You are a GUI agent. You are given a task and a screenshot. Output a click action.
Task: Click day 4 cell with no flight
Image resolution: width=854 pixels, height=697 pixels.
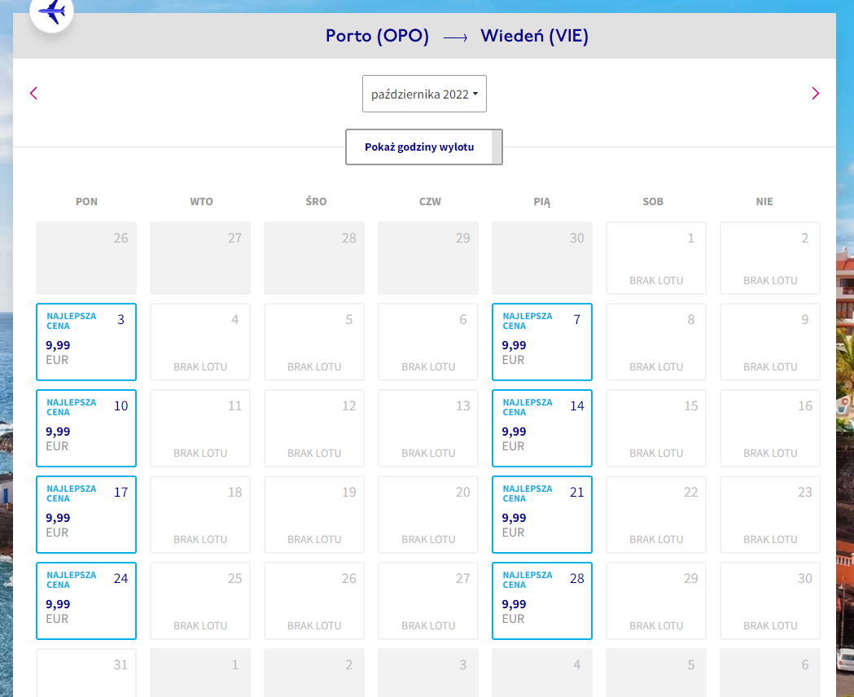point(200,341)
